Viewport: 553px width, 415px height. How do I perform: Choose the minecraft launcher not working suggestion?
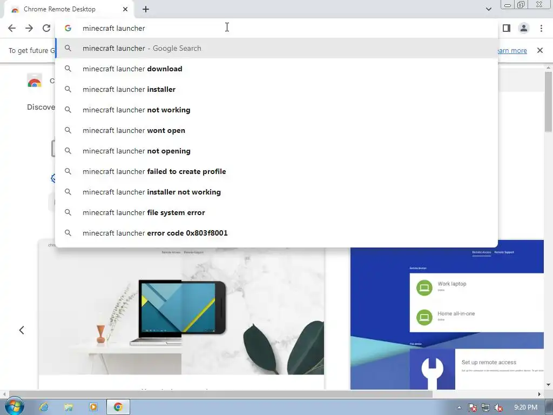pyautogui.click(x=276, y=110)
